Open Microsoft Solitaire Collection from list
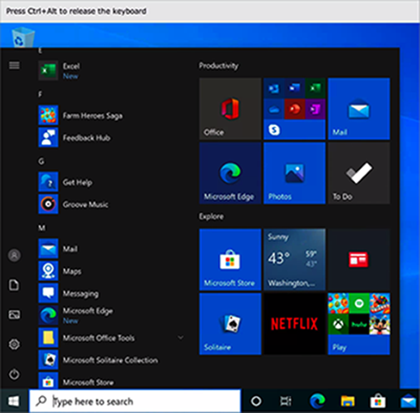The width and height of the screenshot is (420, 413). click(111, 360)
